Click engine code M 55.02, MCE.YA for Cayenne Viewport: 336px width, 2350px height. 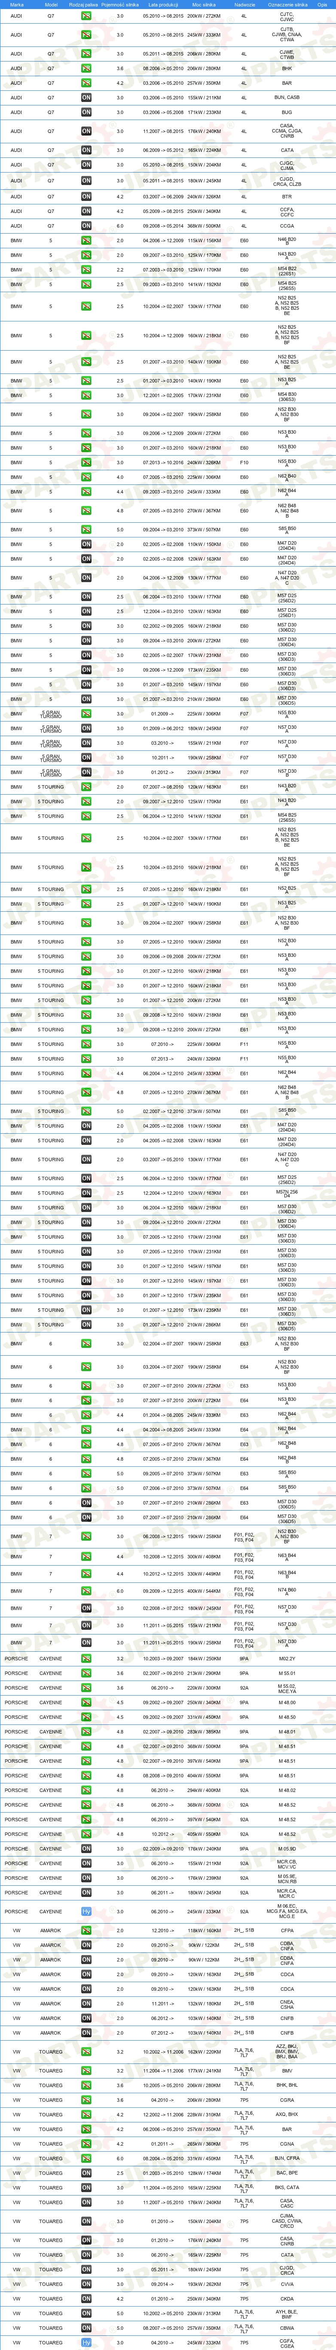(x=287, y=1688)
